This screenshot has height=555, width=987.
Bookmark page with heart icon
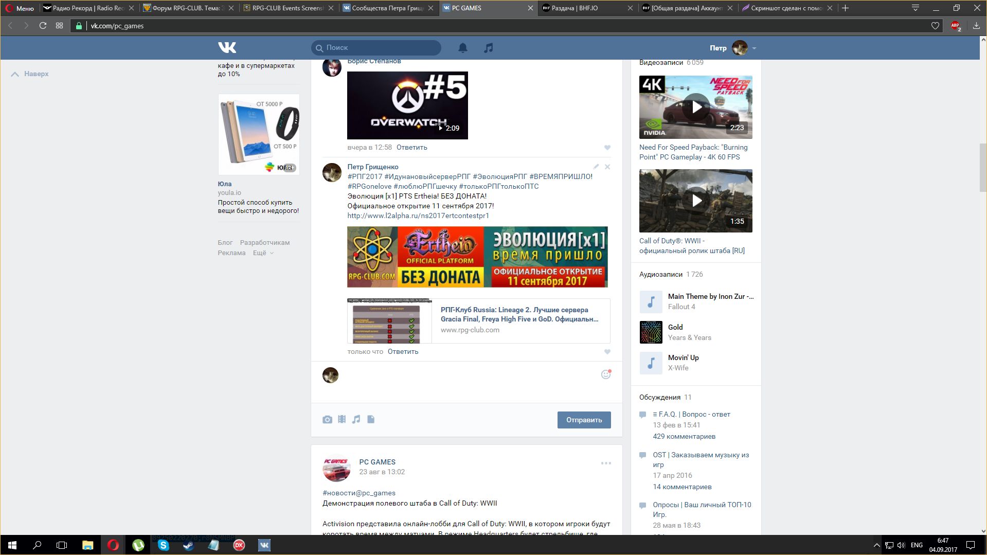click(935, 26)
